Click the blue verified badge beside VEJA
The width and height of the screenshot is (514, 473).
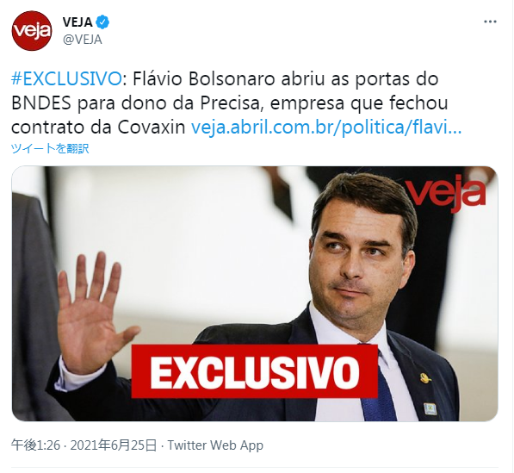coord(102,22)
